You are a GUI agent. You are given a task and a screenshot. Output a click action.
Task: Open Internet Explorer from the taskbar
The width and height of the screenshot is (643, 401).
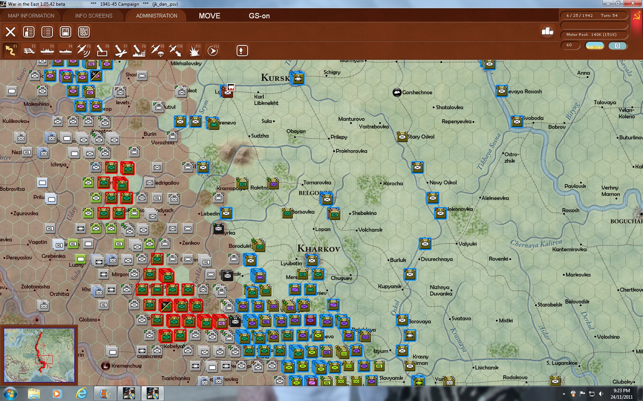click(81, 393)
